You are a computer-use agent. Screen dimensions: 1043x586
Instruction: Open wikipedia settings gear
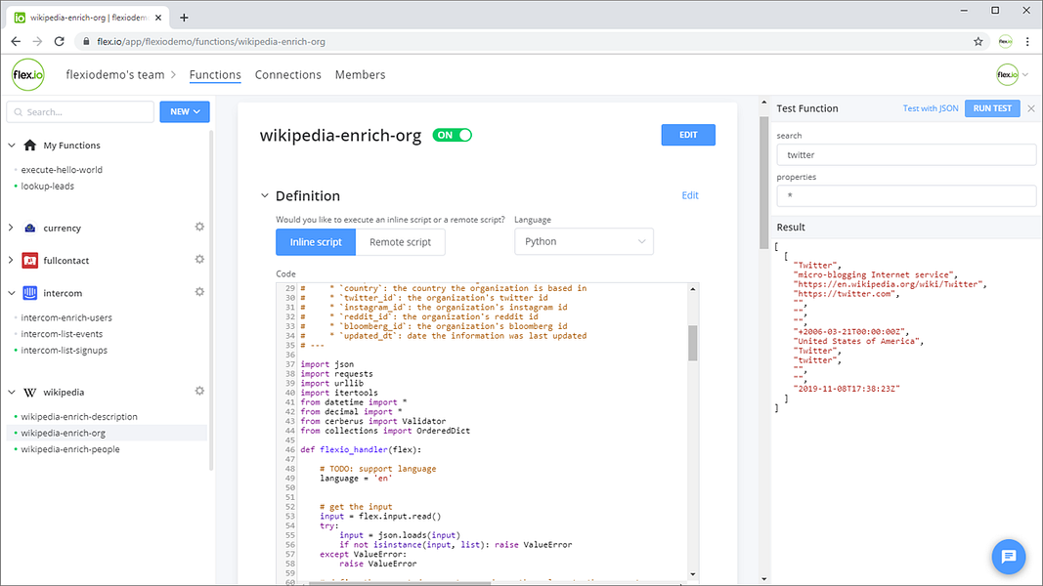click(199, 391)
